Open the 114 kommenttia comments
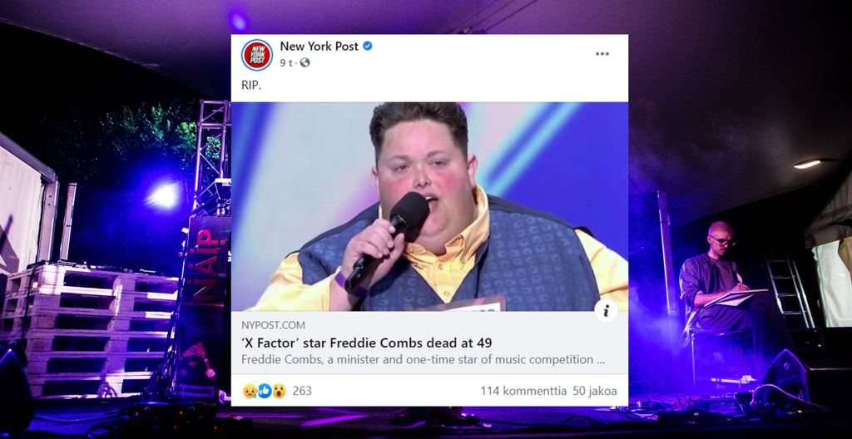The height and width of the screenshot is (439, 852). (x=523, y=391)
